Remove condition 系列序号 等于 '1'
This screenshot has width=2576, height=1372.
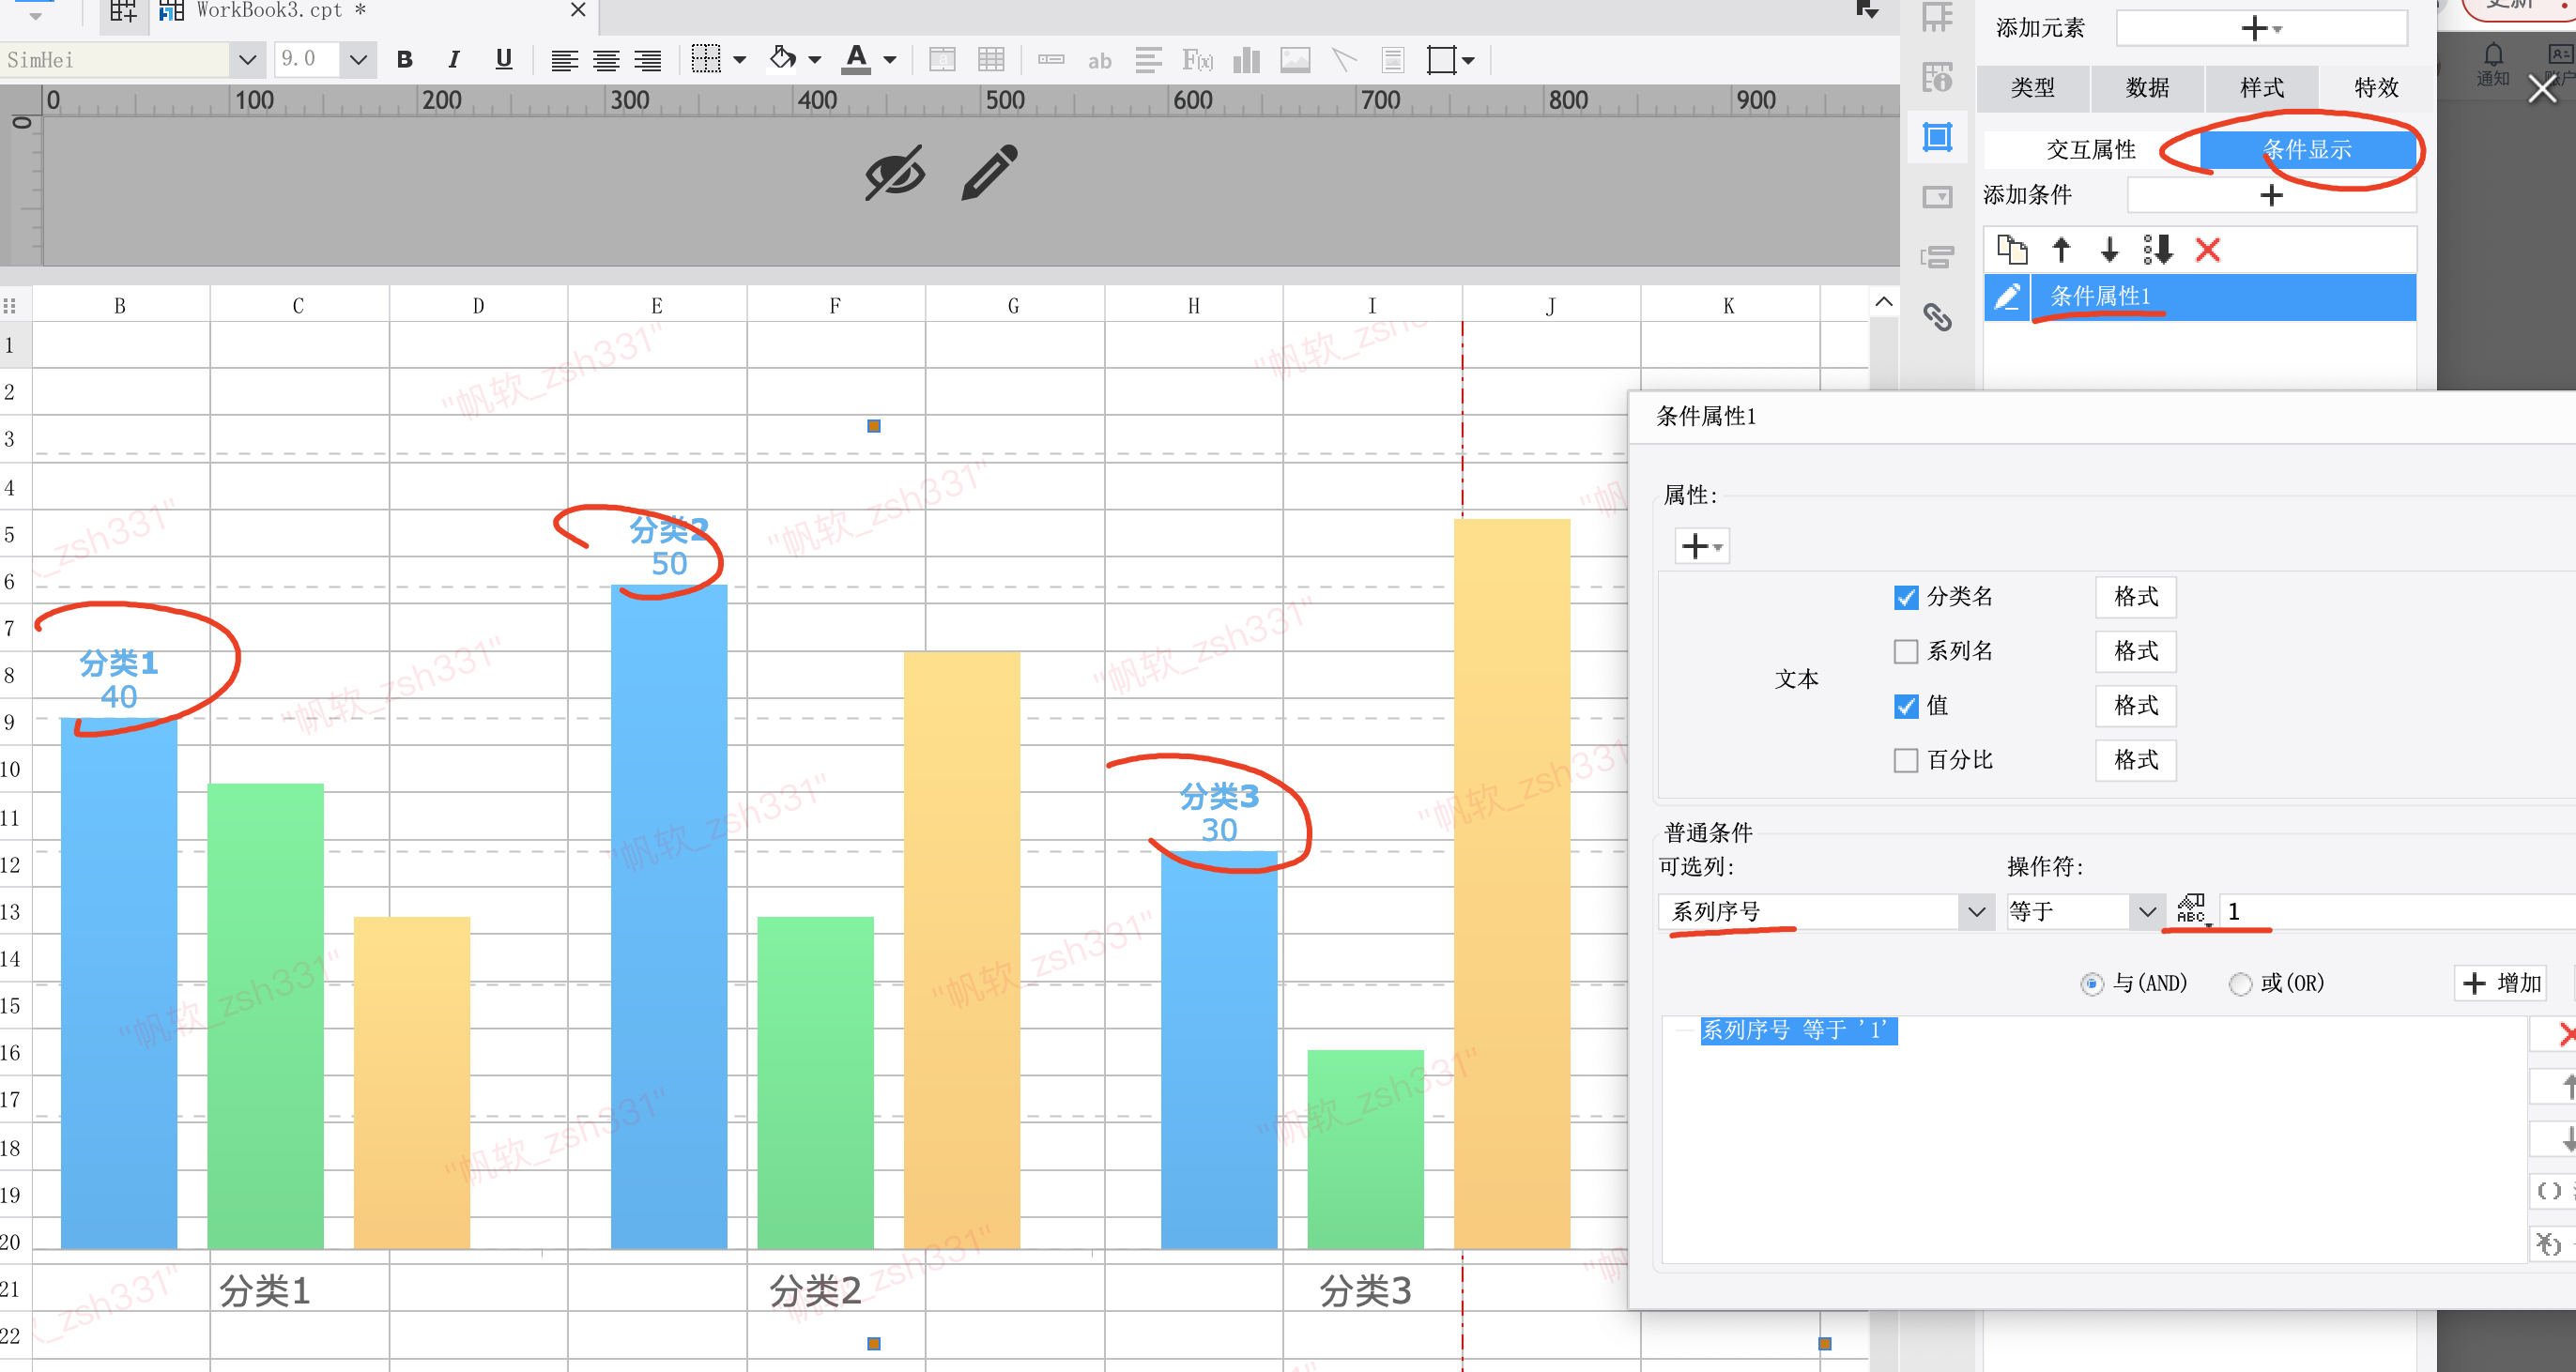point(2566,1033)
